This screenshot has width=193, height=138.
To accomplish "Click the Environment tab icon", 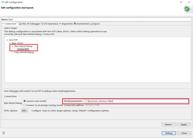I will coord(75,24).
